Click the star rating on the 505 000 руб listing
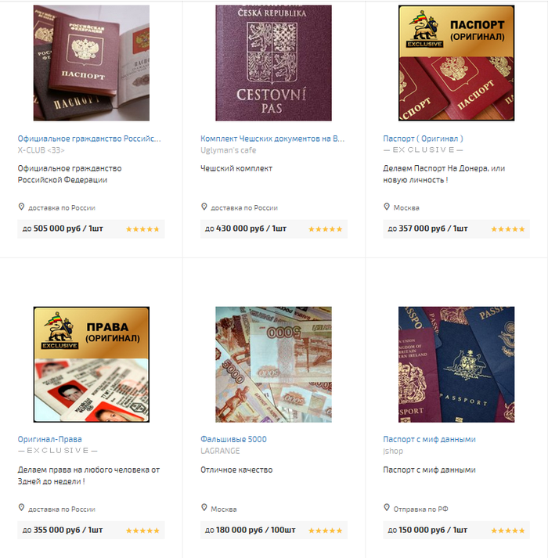The width and height of the screenshot is (548, 558). [142, 229]
